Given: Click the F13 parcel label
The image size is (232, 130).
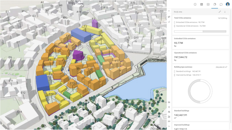Looking at the screenshot, I should click(x=72, y=83).
